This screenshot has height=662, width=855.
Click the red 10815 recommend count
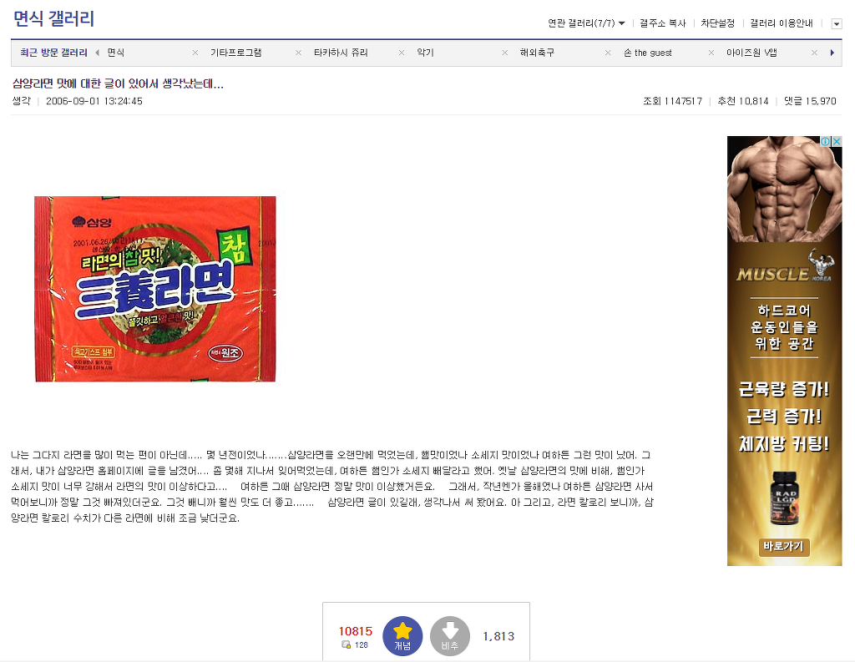[356, 631]
